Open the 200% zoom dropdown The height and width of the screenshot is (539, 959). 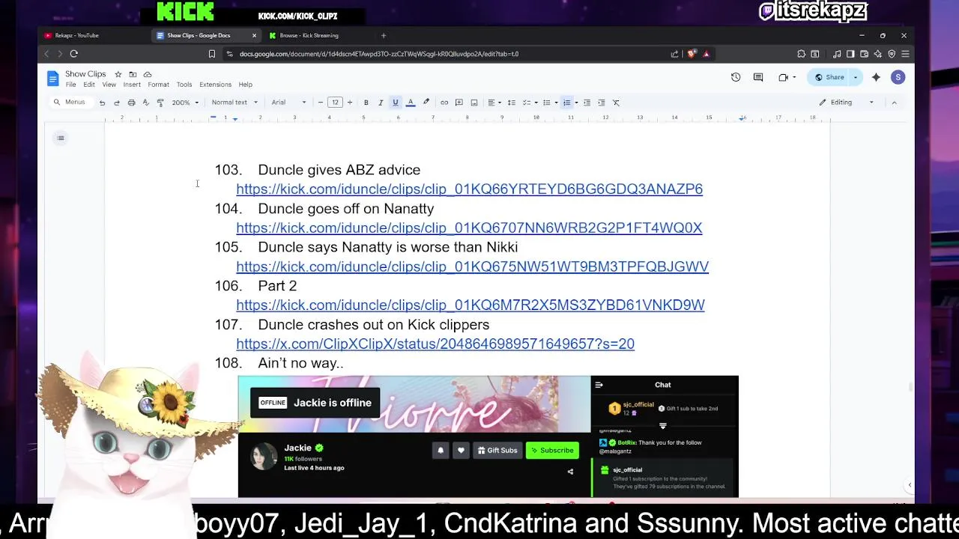coord(185,103)
